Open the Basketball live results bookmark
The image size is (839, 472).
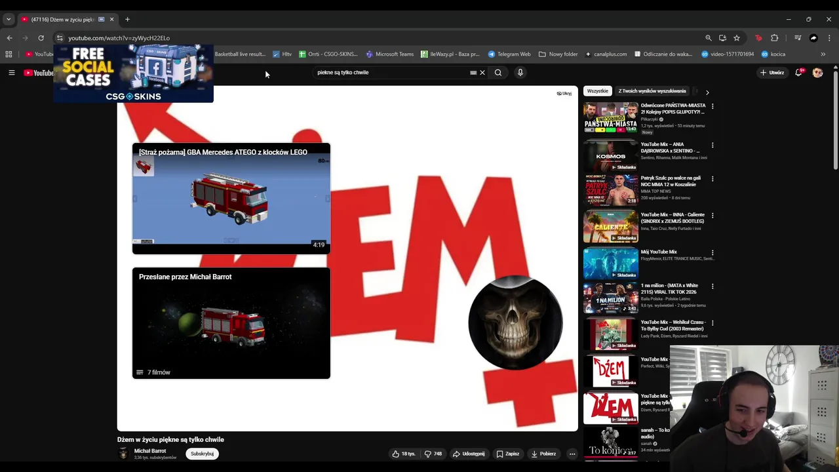tap(240, 54)
